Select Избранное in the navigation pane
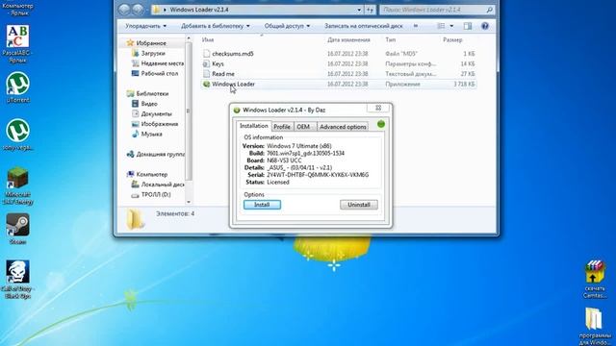Viewport: 616px width, 346px height. 151,43
